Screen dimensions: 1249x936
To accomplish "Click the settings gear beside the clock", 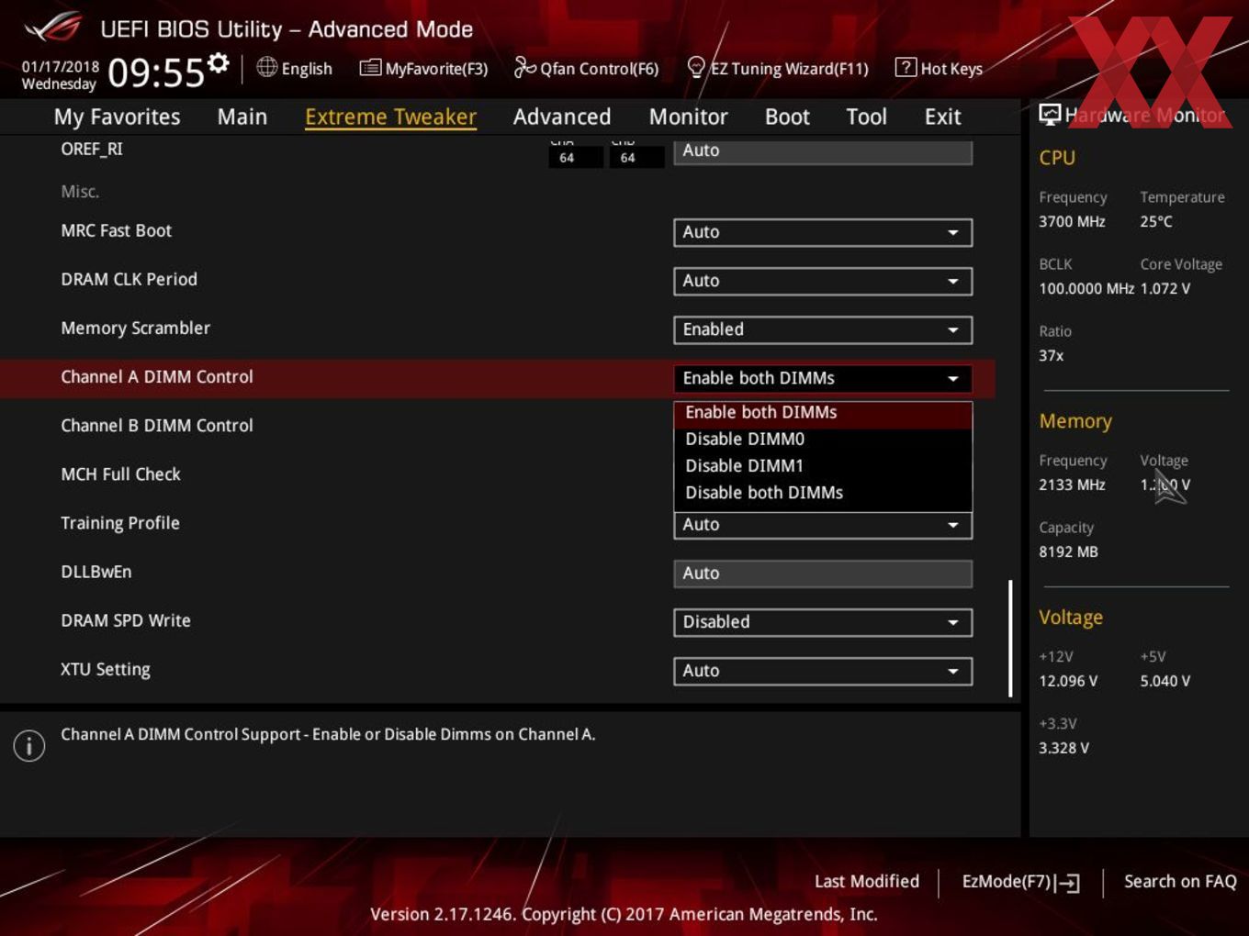I will tap(218, 63).
